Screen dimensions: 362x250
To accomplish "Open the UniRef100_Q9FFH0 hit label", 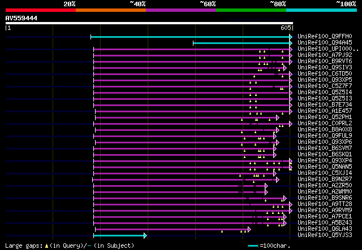I will (325, 37).
